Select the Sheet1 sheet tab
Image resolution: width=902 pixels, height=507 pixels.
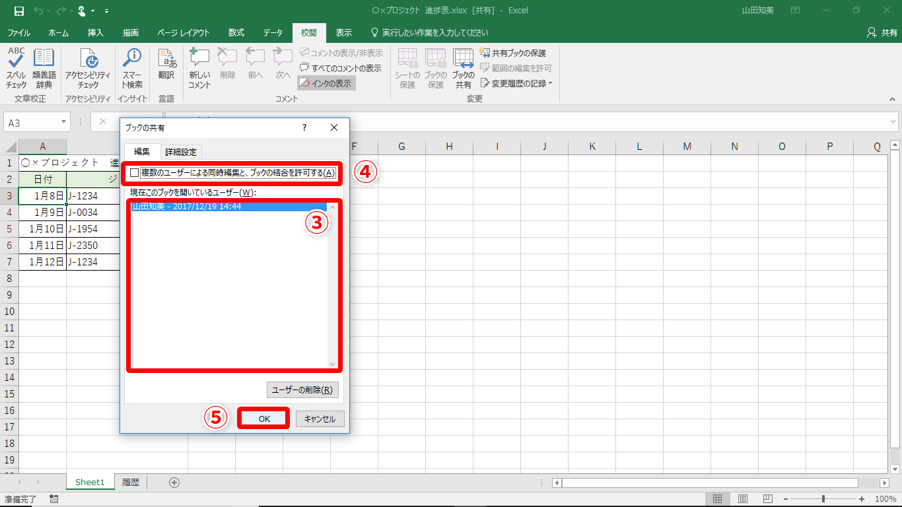[x=90, y=482]
